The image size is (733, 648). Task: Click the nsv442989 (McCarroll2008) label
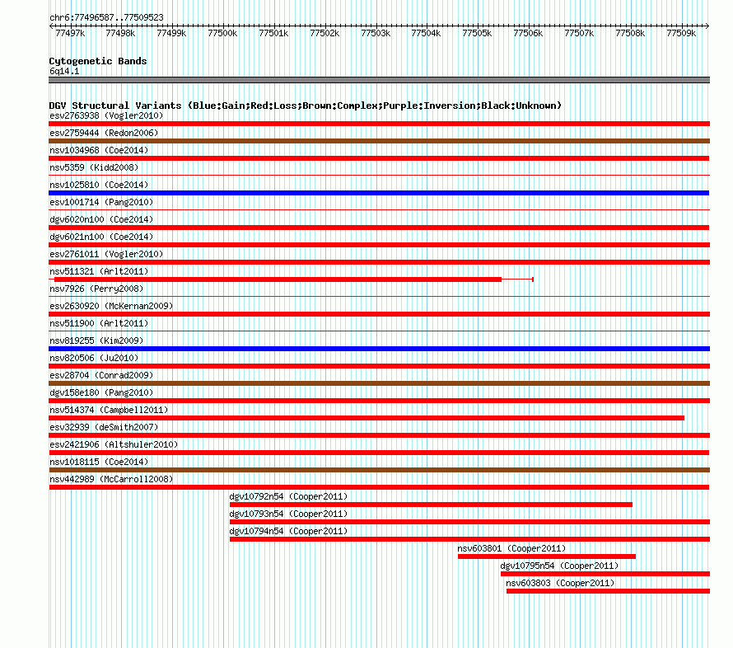pyautogui.click(x=111, y=479)
